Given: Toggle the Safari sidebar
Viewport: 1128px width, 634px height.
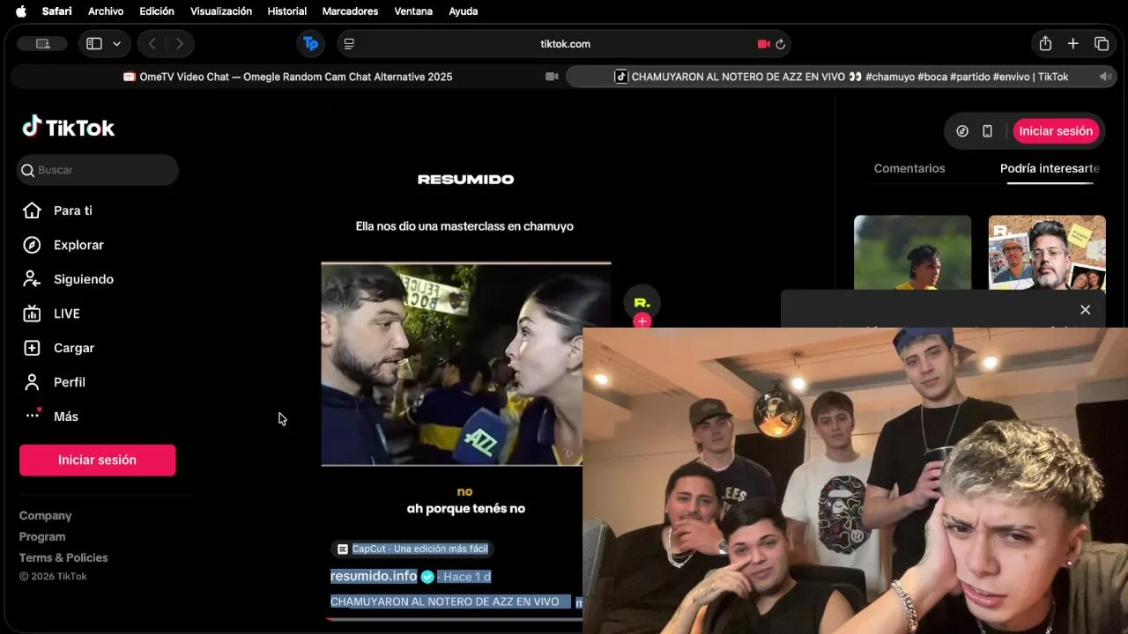Looking at the screenshot, I should [94, 44].
